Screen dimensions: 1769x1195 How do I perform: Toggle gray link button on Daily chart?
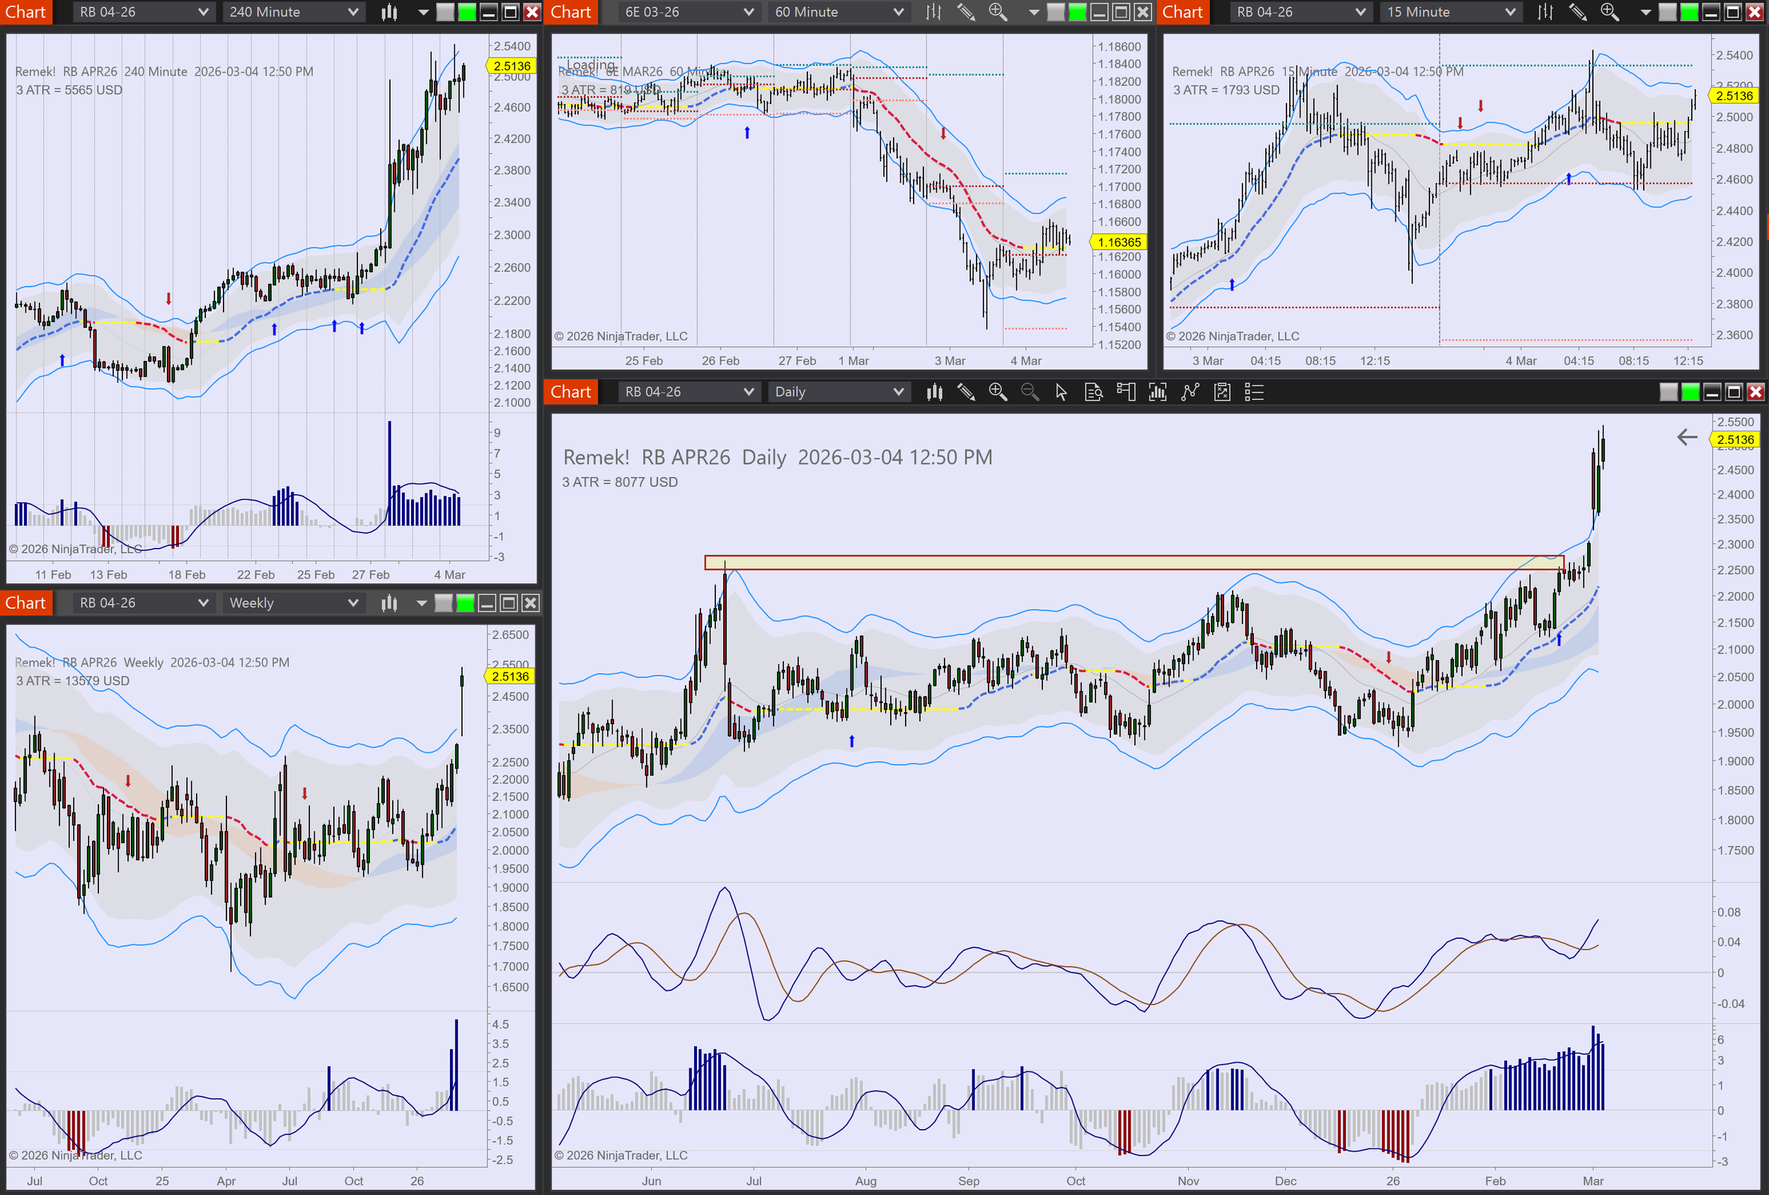click(1669, 392)
